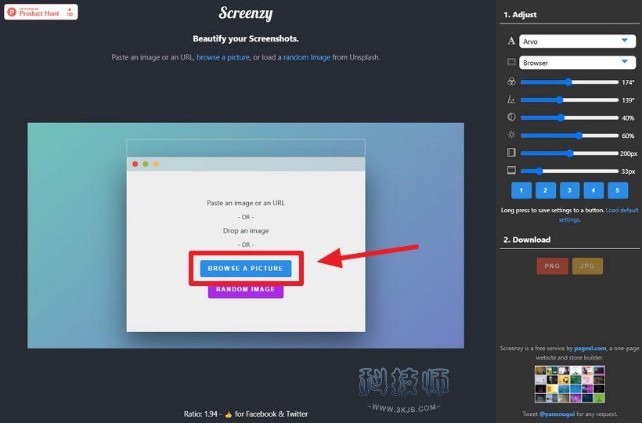
Task: Click the 'Drop an image' text
Action: [x=246, y=231]
